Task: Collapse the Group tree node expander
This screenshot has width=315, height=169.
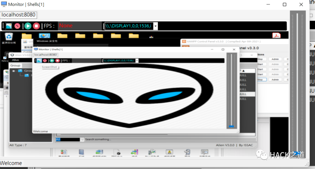Action: tap(13, 71)
